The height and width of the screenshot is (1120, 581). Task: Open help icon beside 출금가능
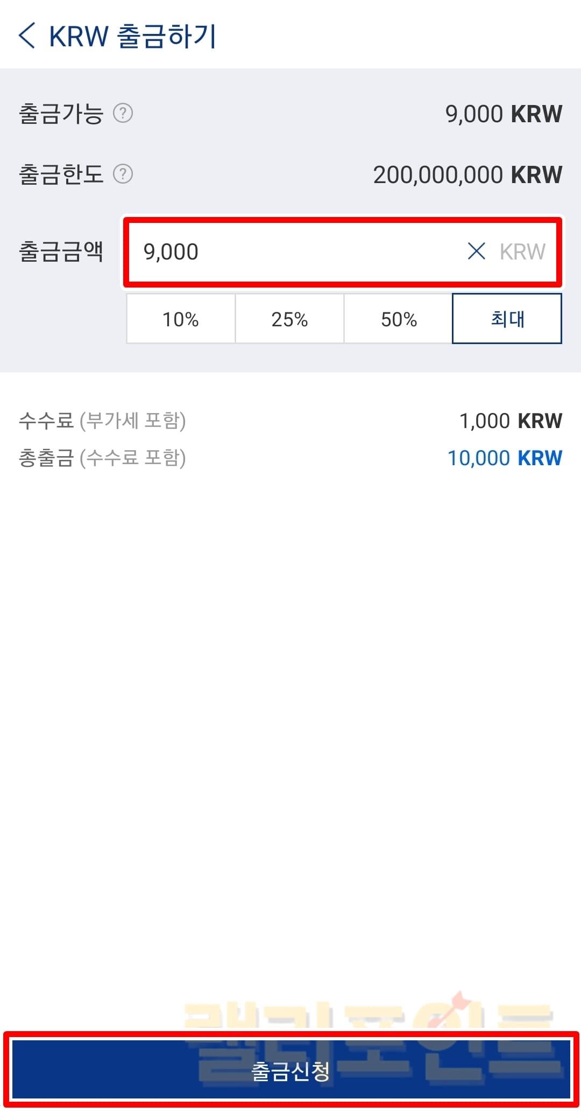(x=123, y=113)
